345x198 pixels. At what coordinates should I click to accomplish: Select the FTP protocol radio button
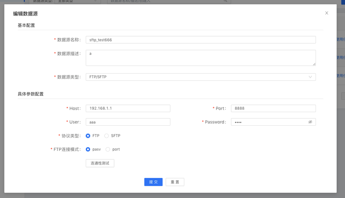pos(88,136)
